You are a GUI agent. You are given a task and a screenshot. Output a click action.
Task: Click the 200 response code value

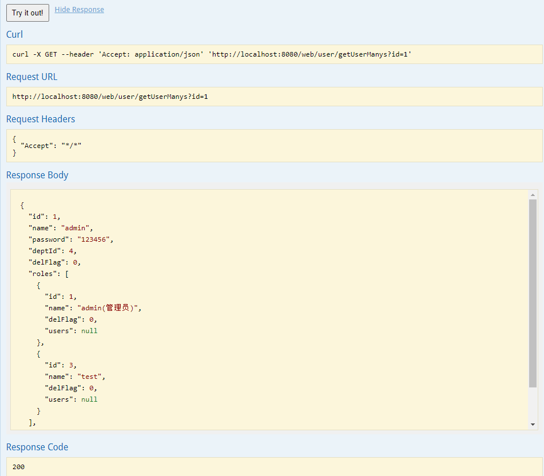[x=18, y=467]
